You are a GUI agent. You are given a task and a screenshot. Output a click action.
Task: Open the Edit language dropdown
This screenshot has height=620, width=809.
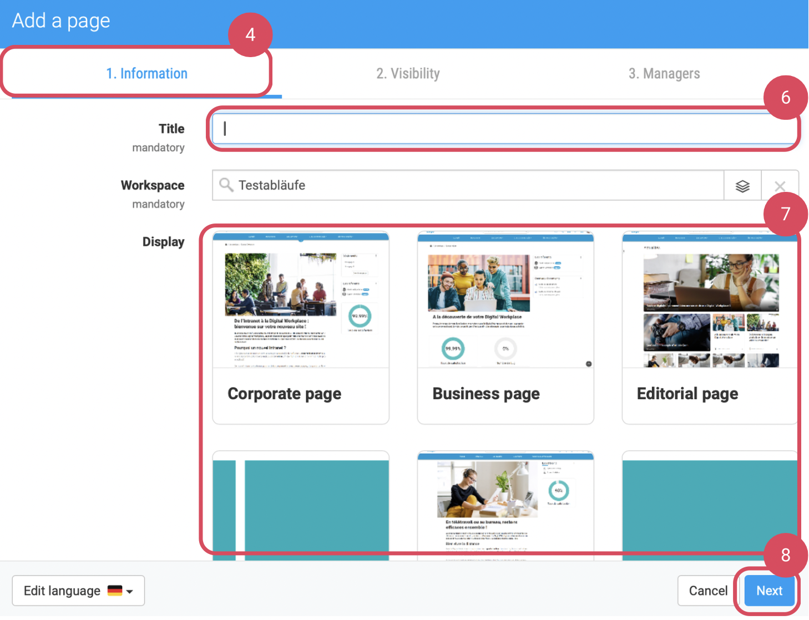pos(78,591)
